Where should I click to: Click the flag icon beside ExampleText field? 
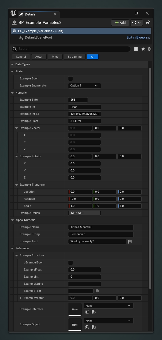(x=97, y=291)
